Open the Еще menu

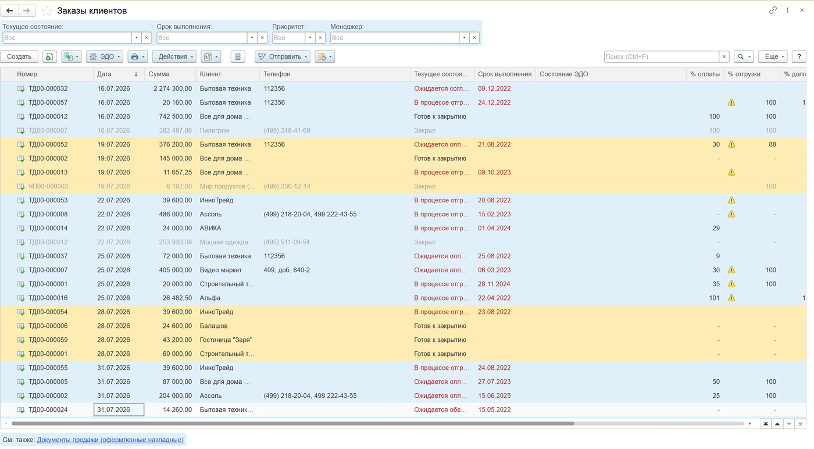click(x=773, y=56)
